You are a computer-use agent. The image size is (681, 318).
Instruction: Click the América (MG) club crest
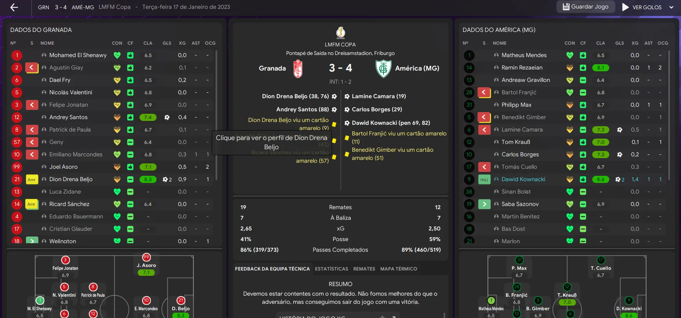coord(383,68)
